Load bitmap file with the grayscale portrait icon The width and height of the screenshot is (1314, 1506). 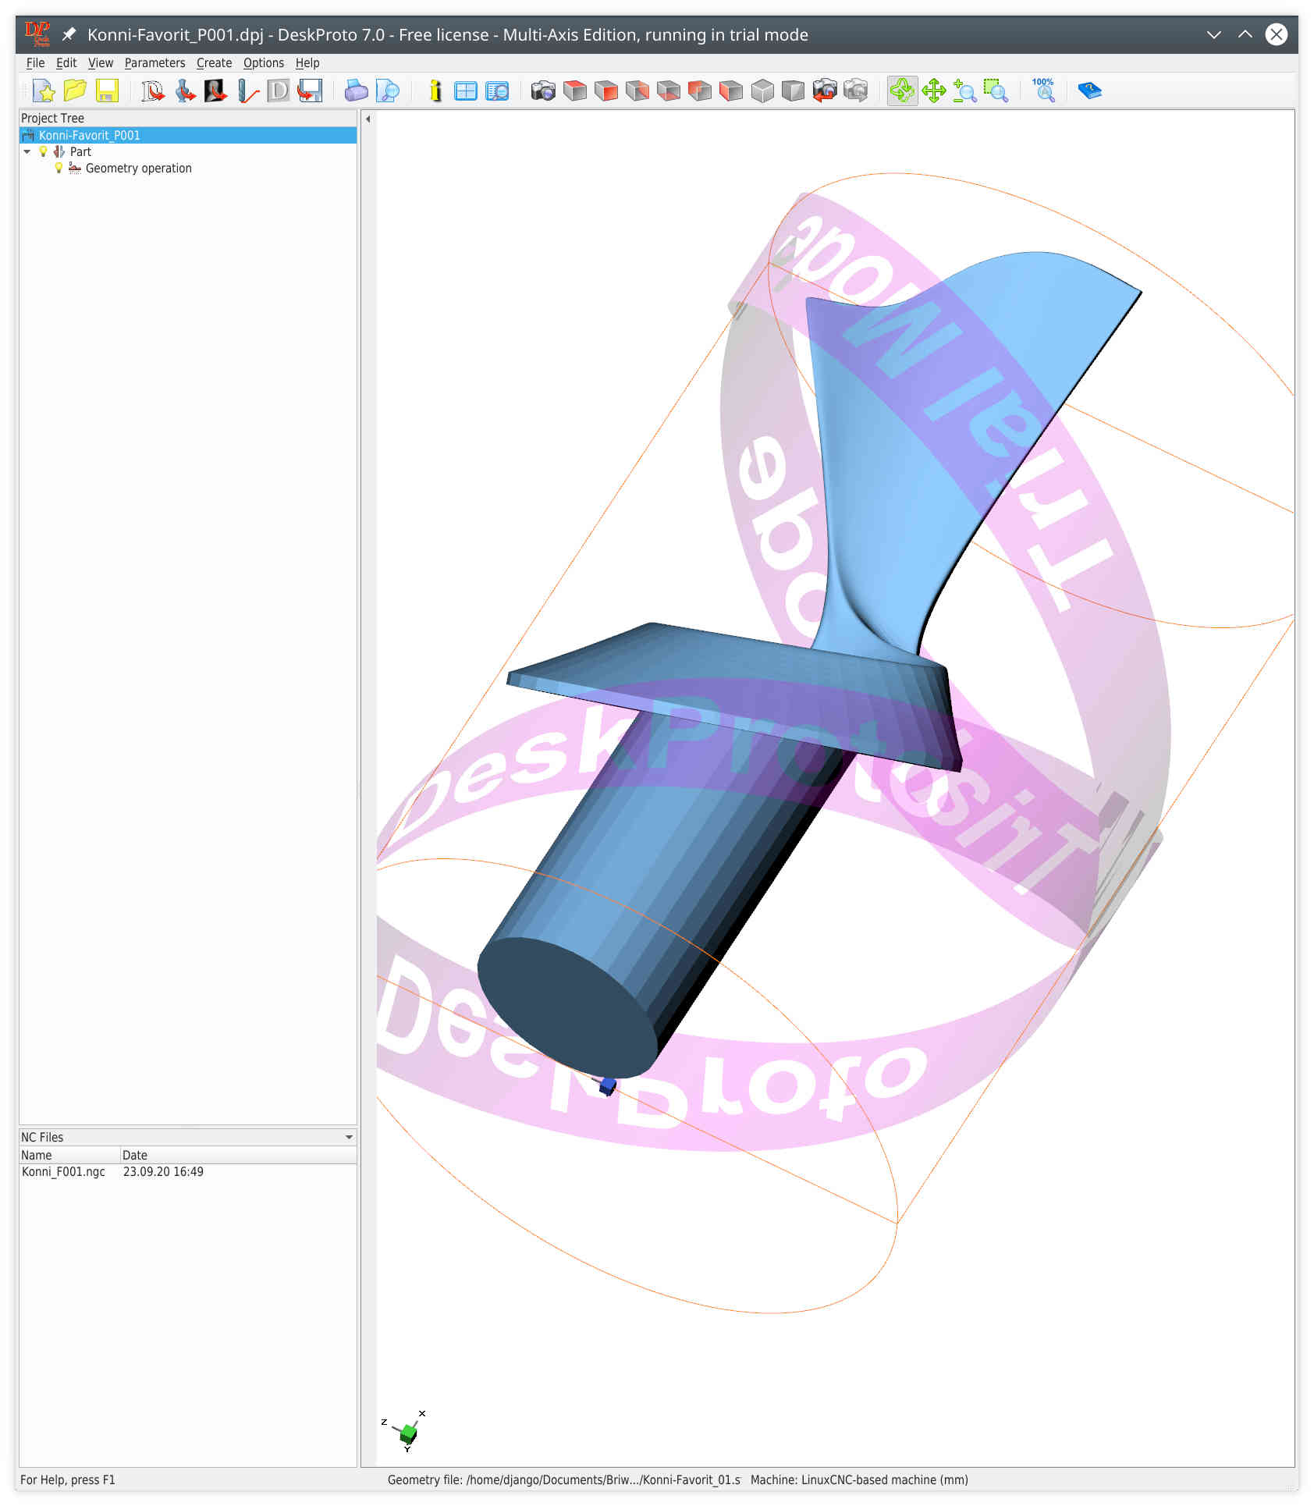215,91
